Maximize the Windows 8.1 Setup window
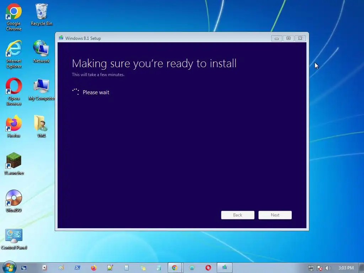 (x=288, y=38)
